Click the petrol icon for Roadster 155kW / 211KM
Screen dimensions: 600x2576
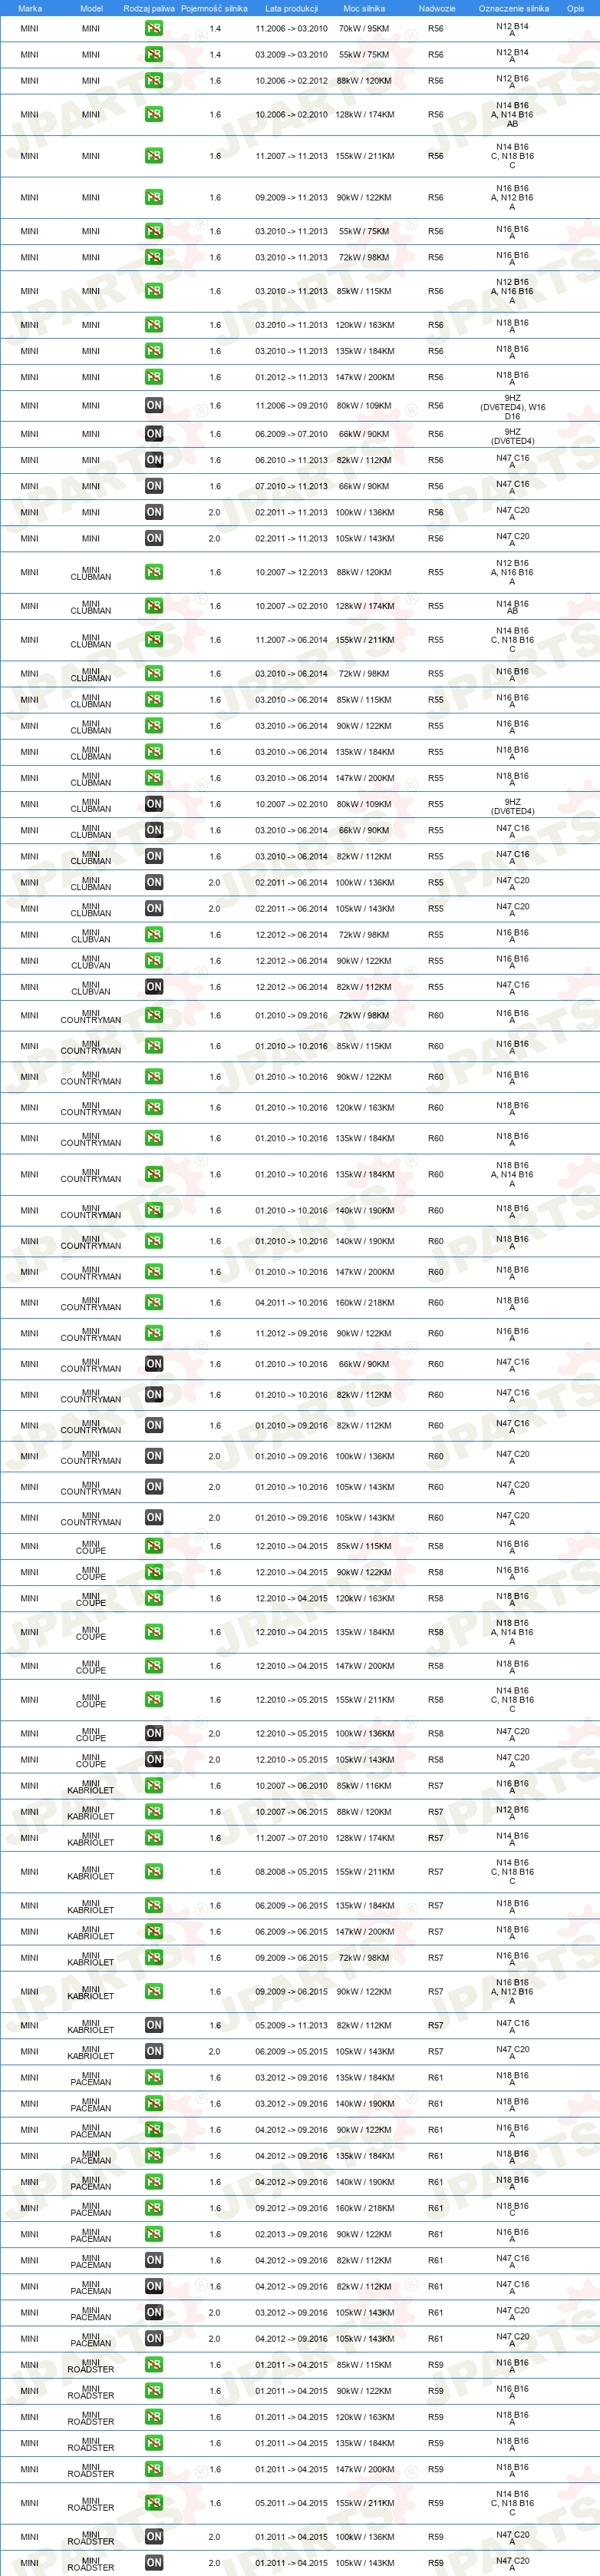(x=153, y=2503)
